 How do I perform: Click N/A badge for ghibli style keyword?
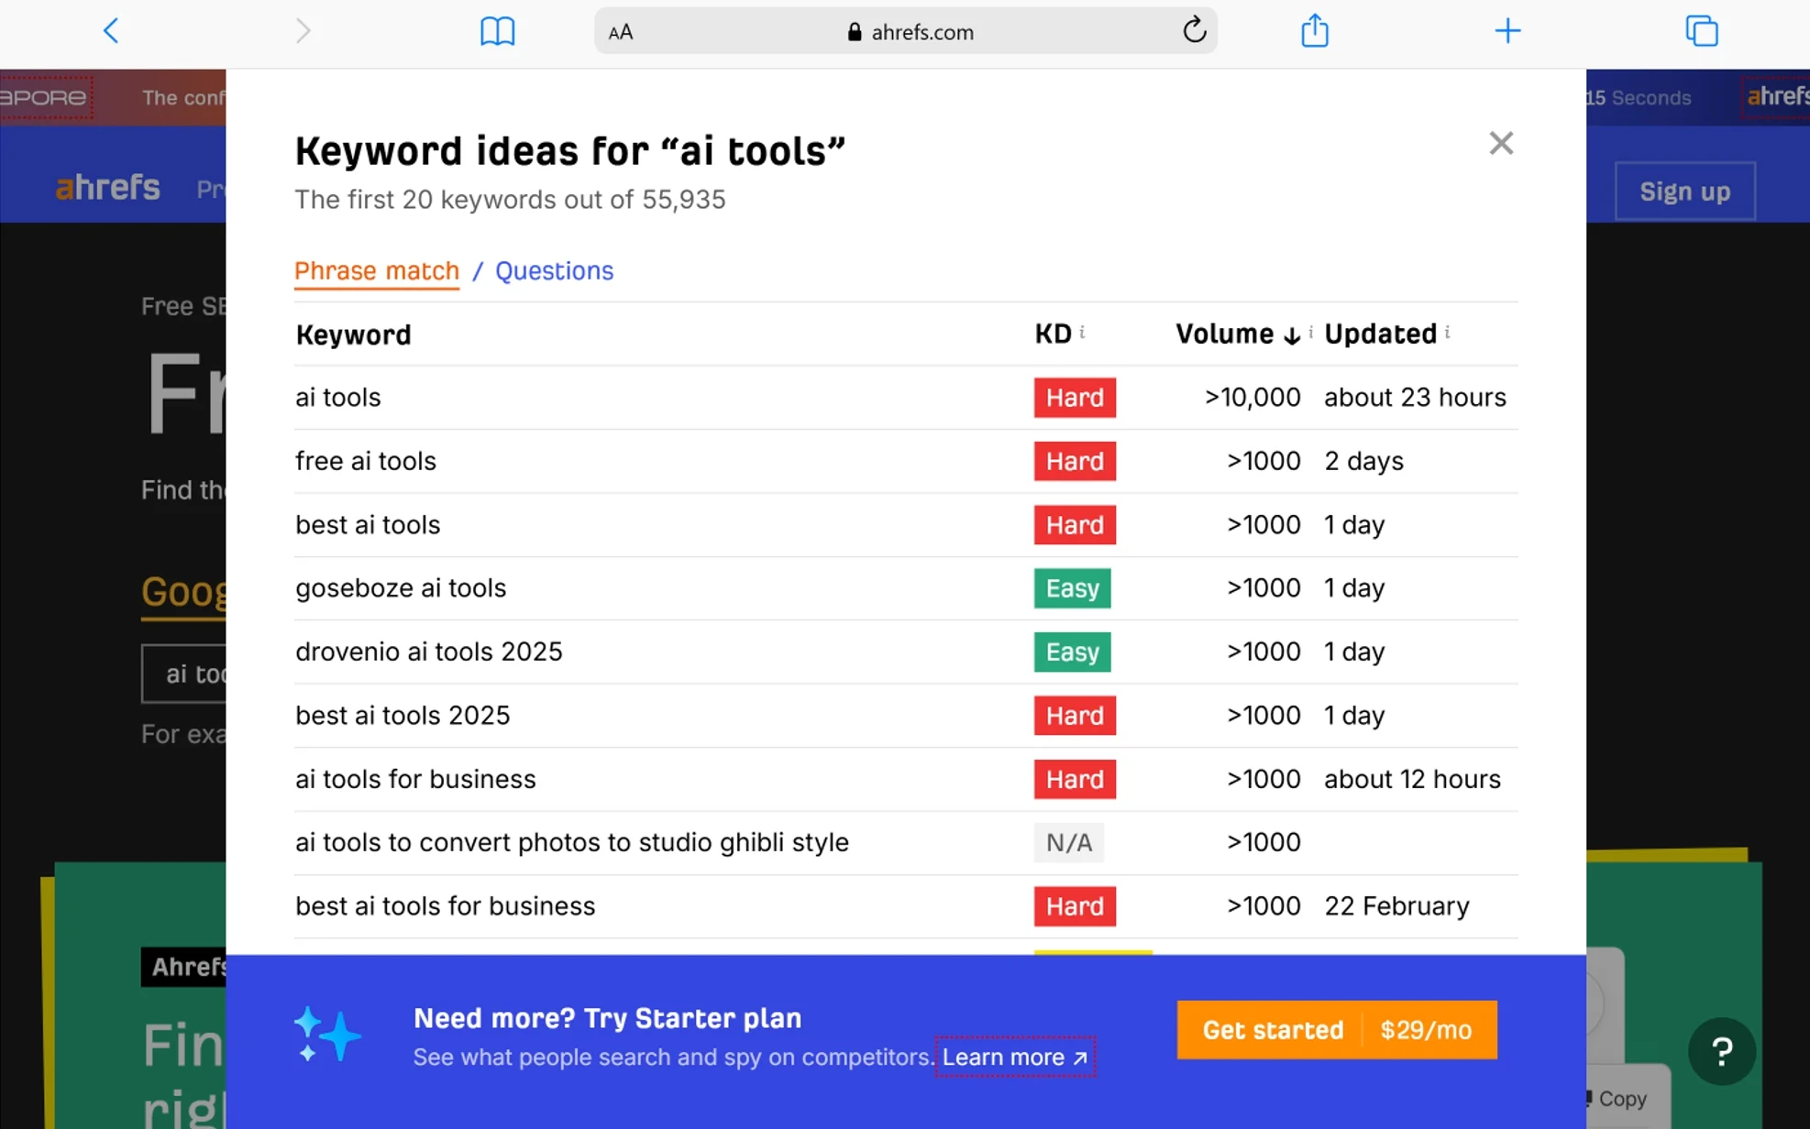[x=1068, y=842]
